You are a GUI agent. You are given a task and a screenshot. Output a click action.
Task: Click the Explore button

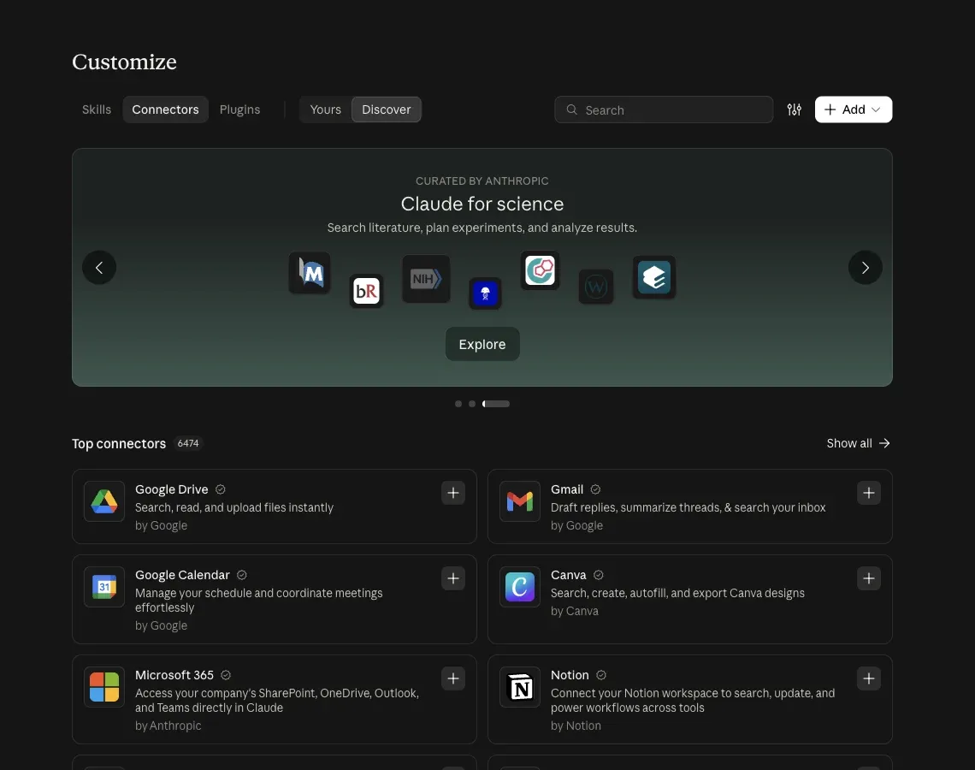point(482,344)
